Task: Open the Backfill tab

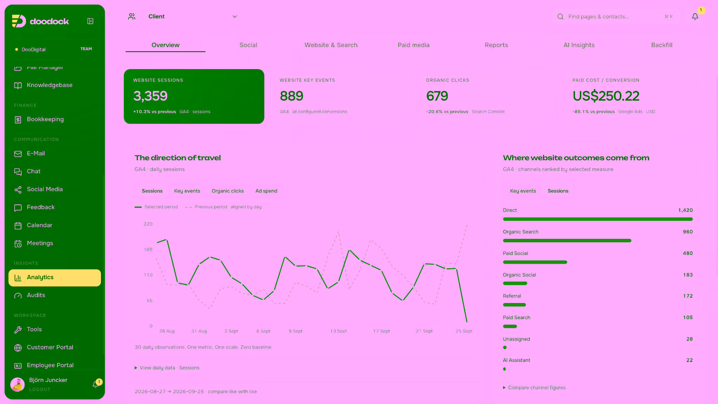Action: [662, 45]
